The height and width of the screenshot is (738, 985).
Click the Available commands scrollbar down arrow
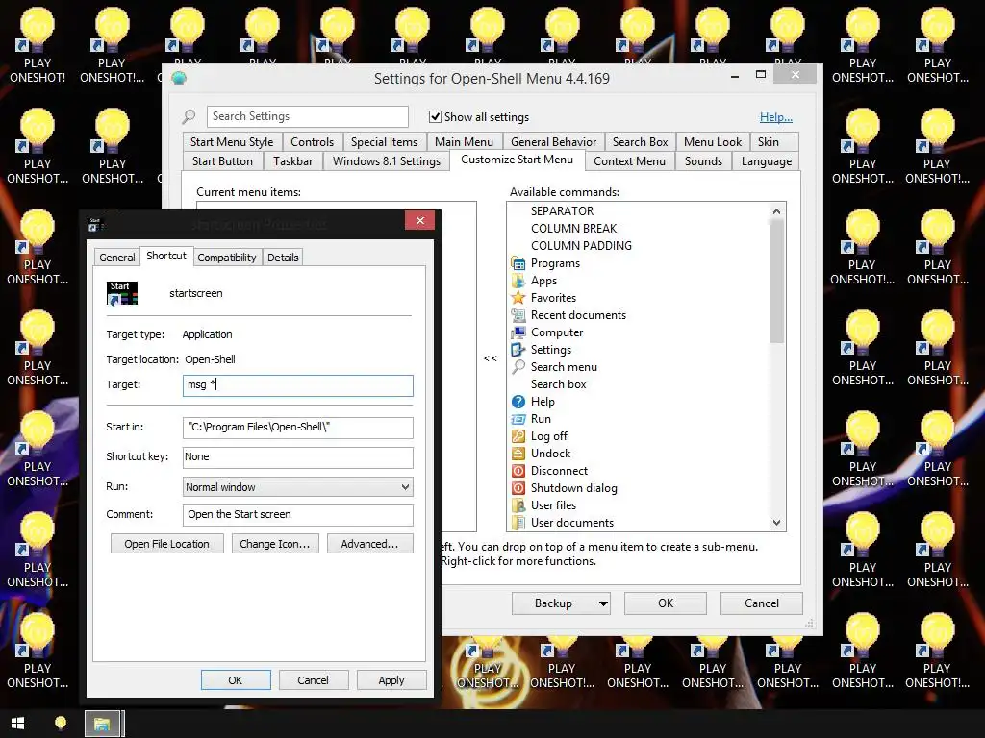777,522
